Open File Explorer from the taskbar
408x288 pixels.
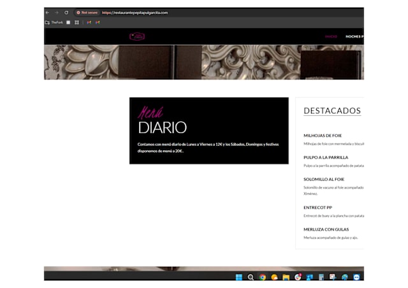(x=286, y=277)
